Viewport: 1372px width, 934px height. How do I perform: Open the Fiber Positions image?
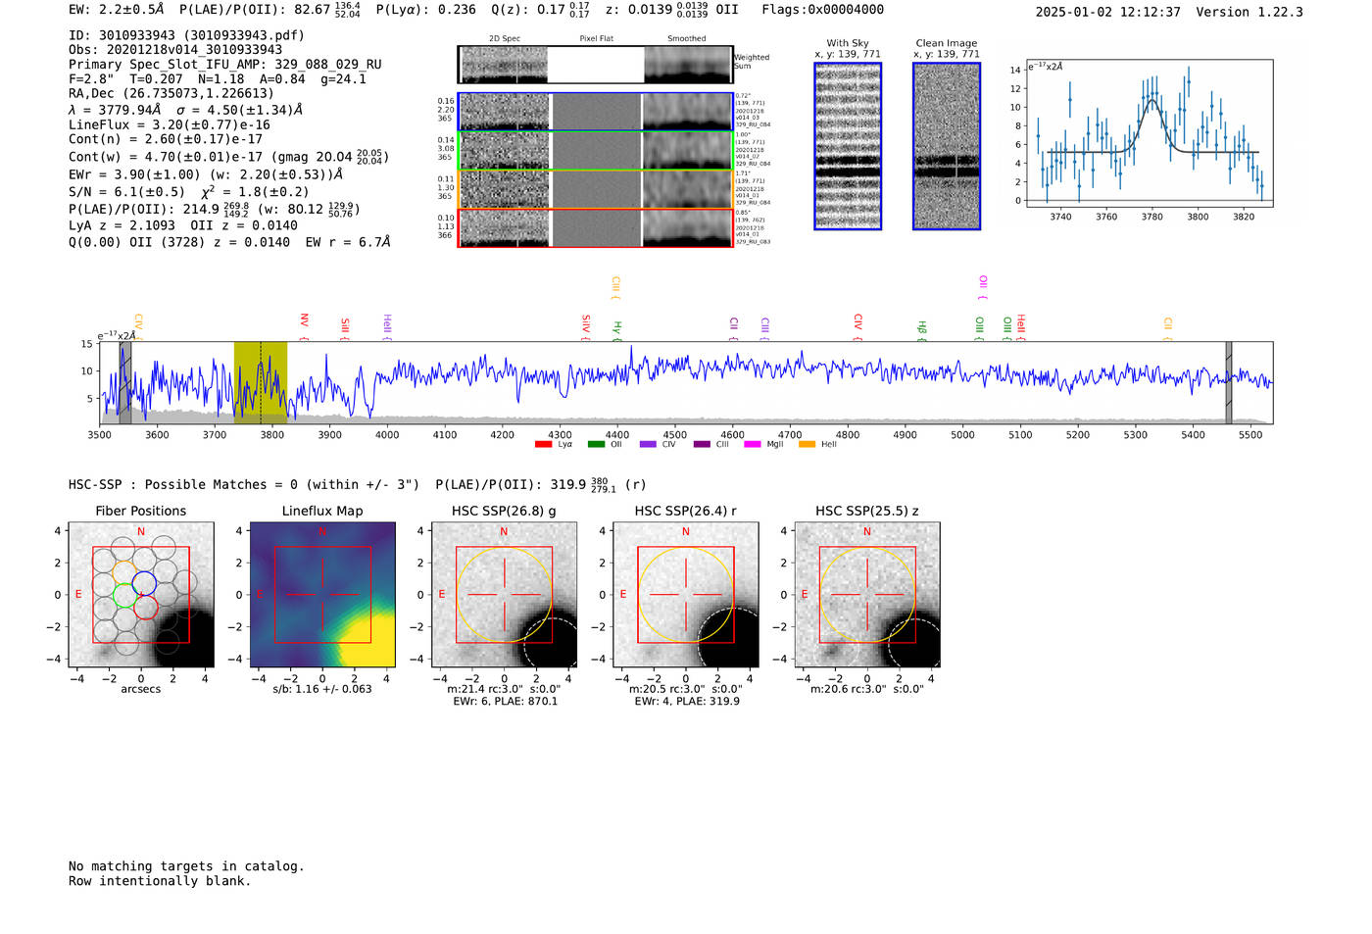tap(141, 595)
